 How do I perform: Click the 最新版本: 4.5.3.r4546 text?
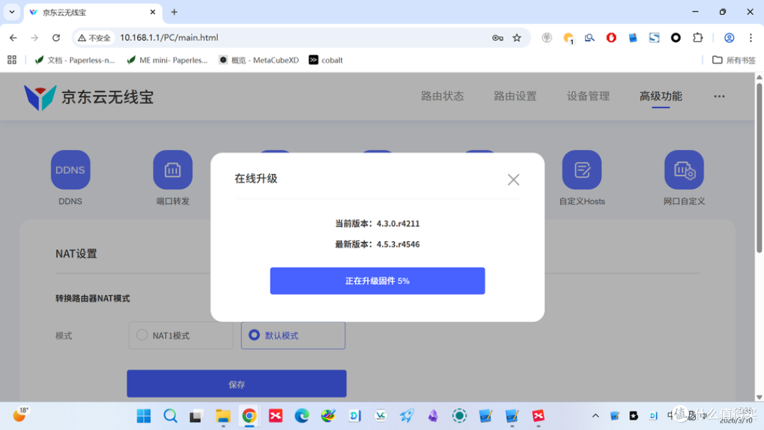(377, 244)
